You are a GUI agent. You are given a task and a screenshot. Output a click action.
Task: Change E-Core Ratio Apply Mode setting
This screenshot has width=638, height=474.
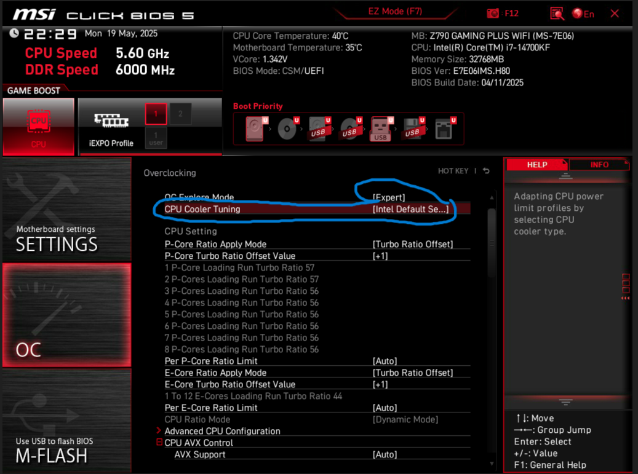317,373
